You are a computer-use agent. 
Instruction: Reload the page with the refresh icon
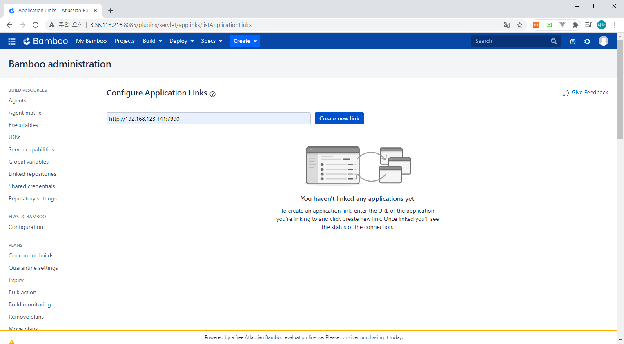click(x=36, y=25)
